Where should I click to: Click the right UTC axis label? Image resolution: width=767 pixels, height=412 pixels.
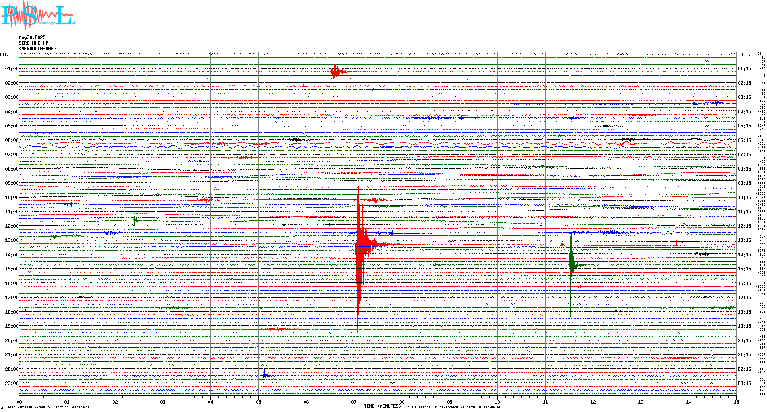tap(746, 55)
